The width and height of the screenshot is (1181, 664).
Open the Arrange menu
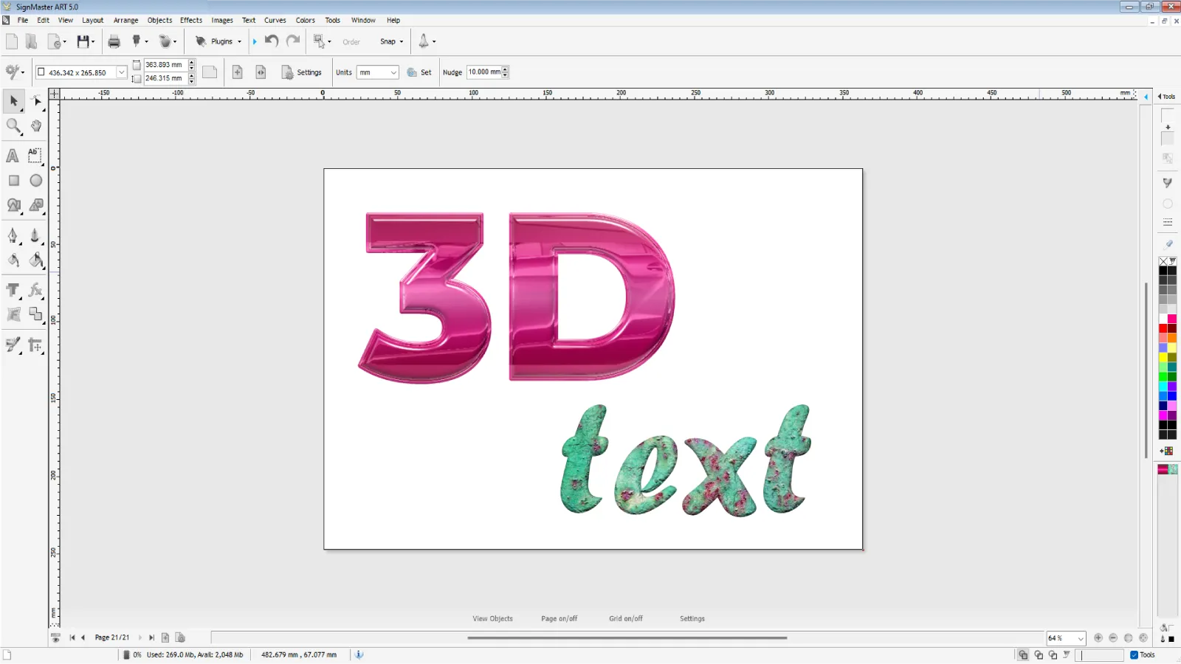125,21
